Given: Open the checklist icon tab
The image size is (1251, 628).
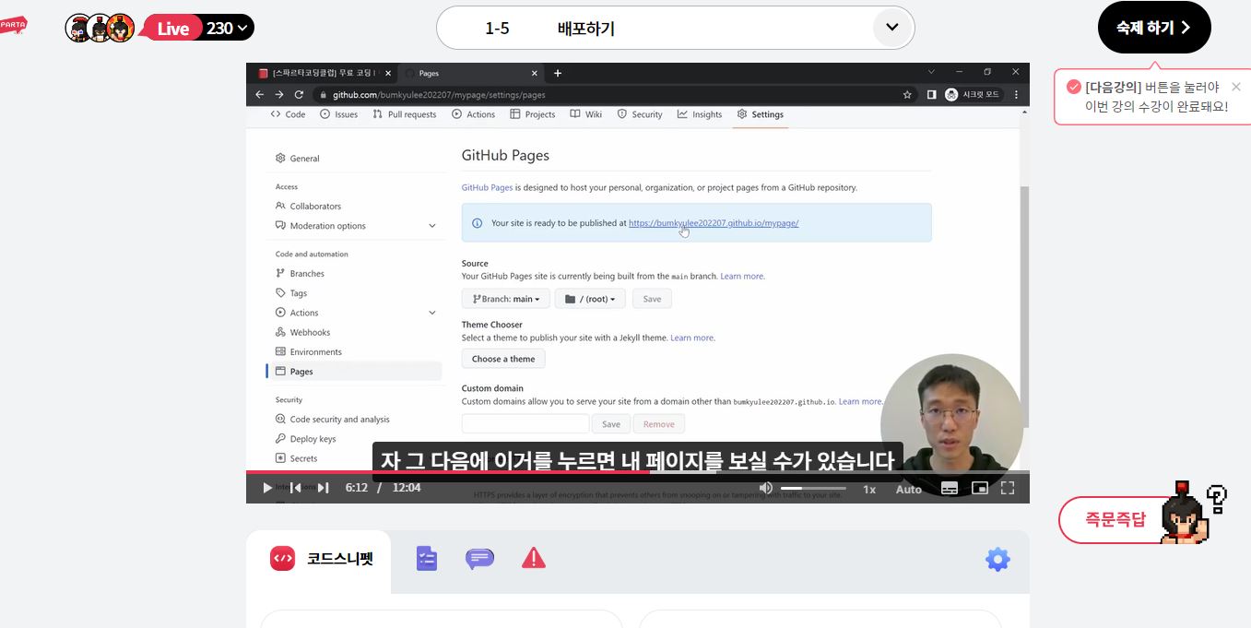Looking at the screenshot, I should (x=426, y=558).
